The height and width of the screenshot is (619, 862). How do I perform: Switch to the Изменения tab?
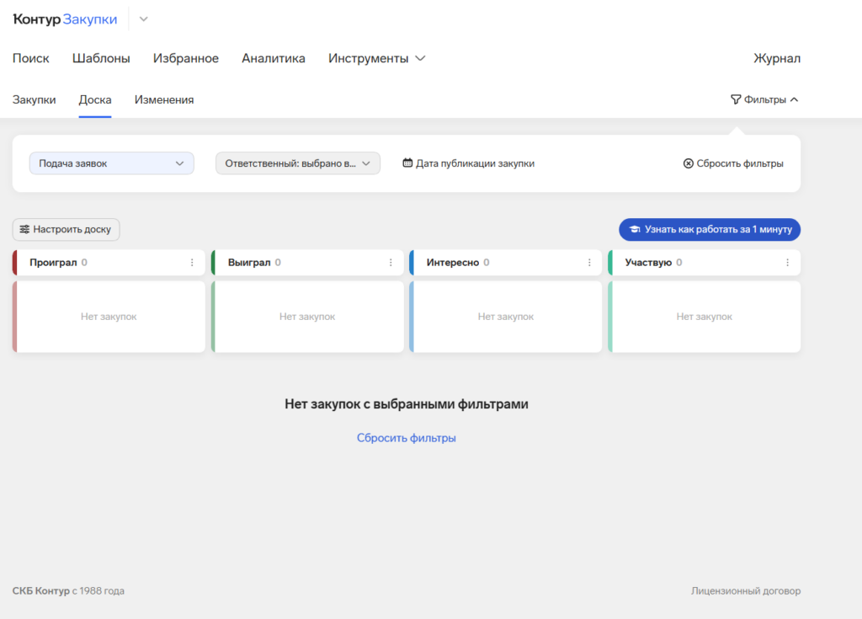pos(162,99)
